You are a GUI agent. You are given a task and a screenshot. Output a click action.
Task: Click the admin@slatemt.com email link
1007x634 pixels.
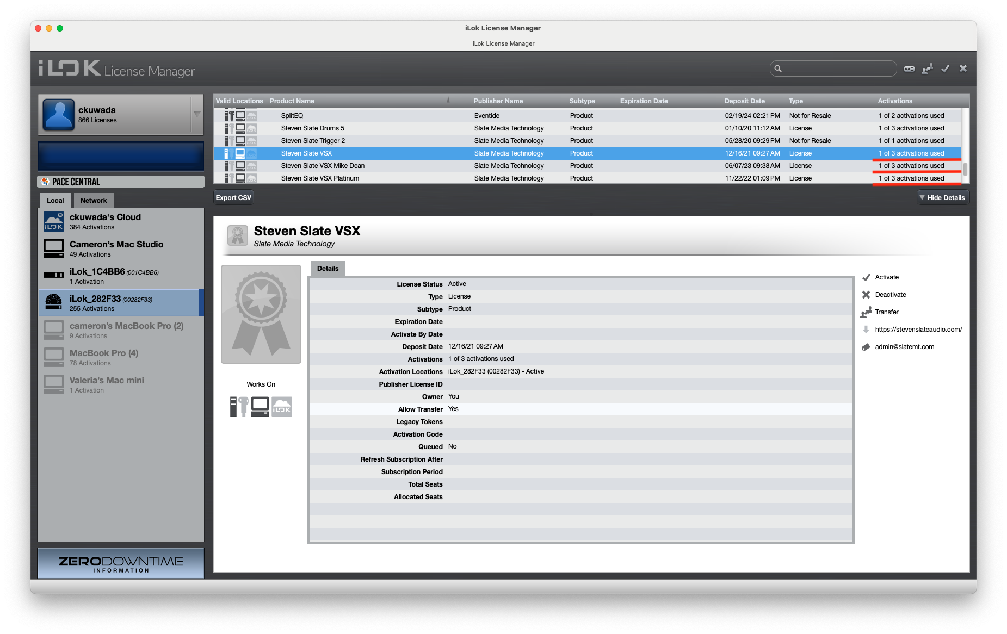pos(905,347)
